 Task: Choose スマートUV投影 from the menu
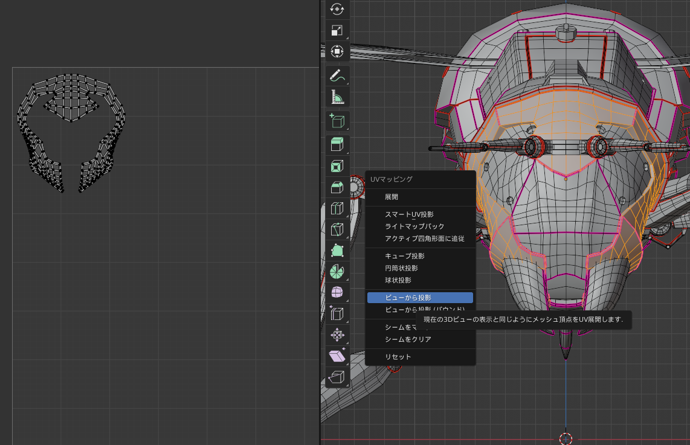coord(409,214)
